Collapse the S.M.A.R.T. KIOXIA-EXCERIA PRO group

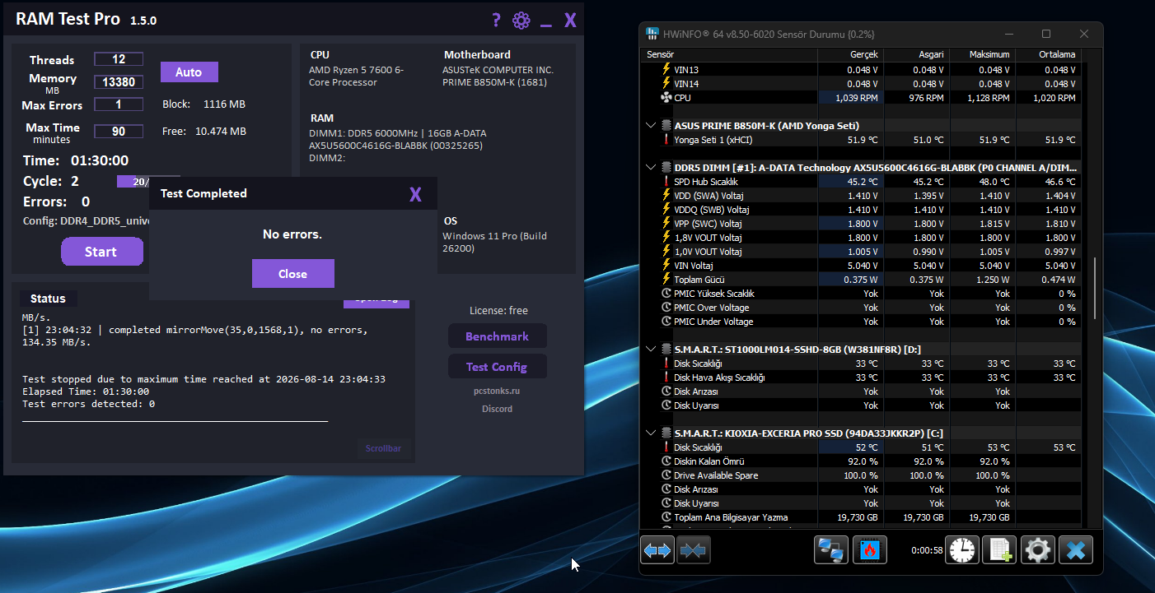(651, 433)
